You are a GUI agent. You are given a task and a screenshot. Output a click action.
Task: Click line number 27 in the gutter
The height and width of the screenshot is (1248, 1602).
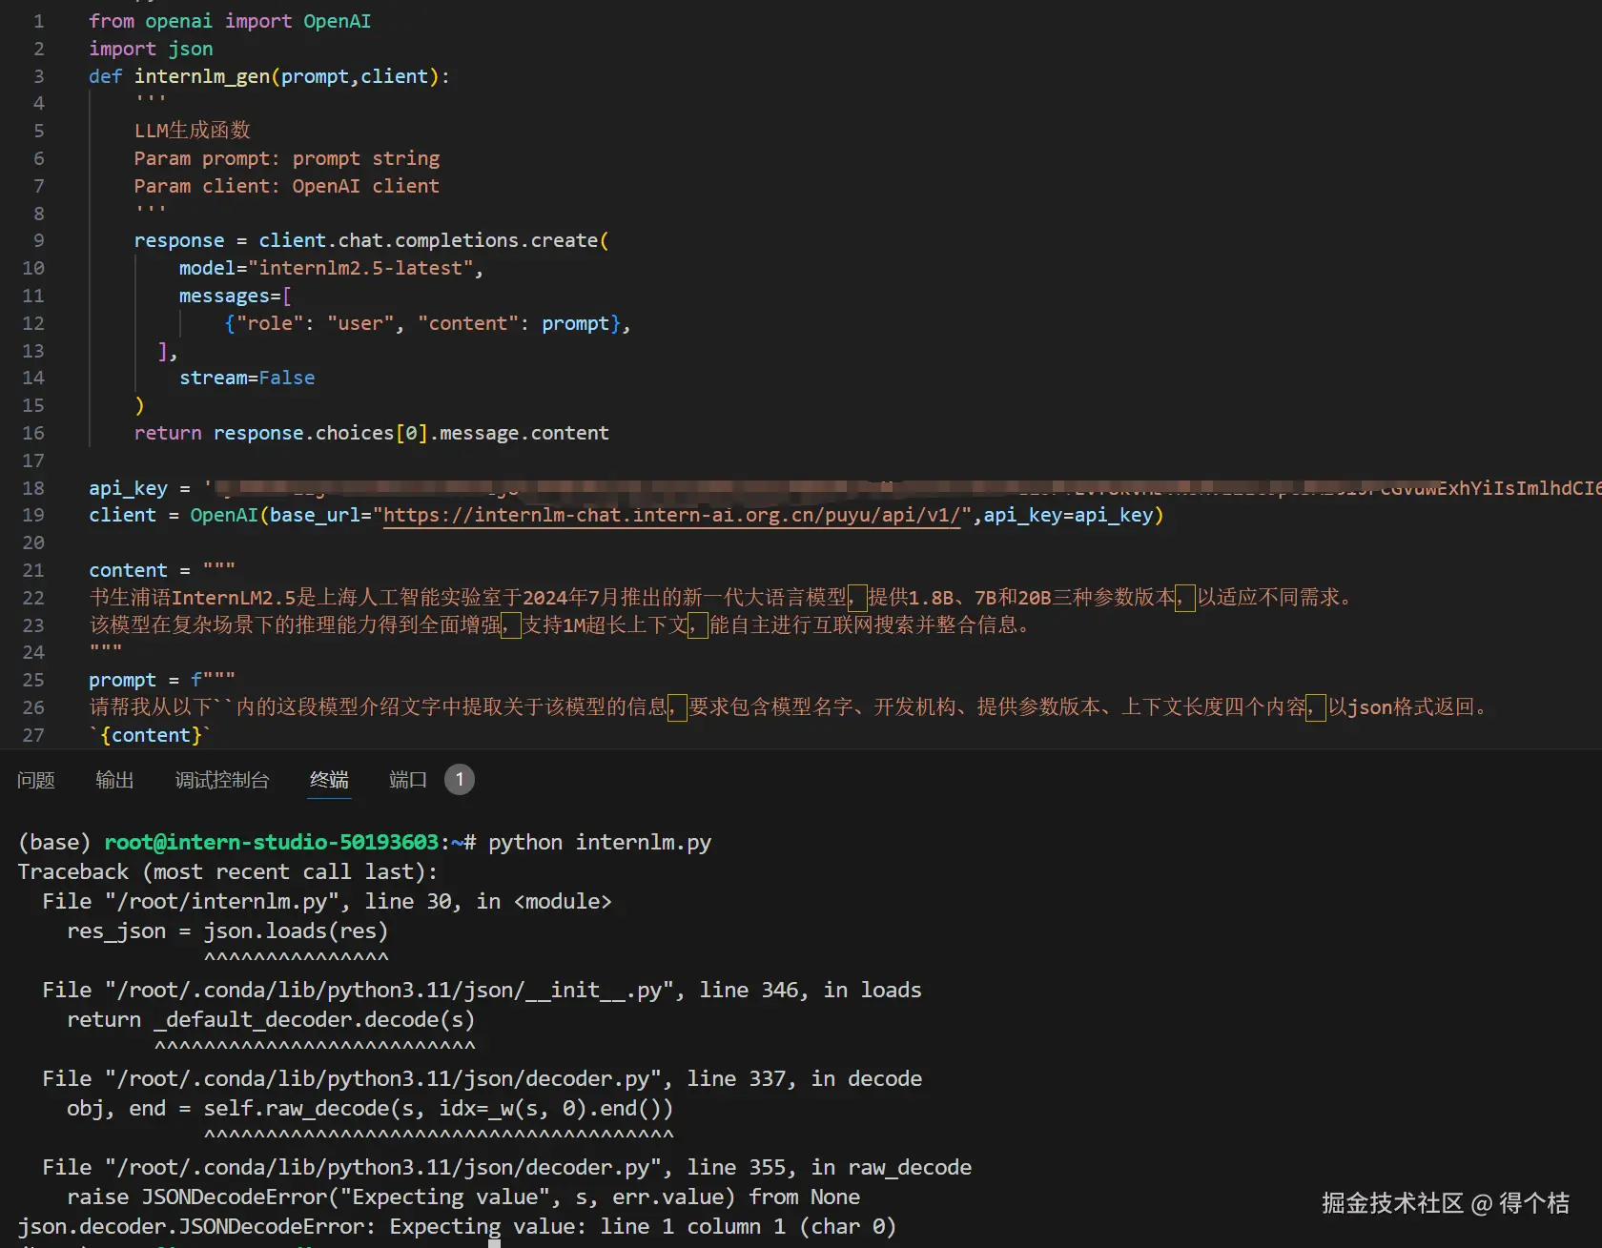point(33,735)
